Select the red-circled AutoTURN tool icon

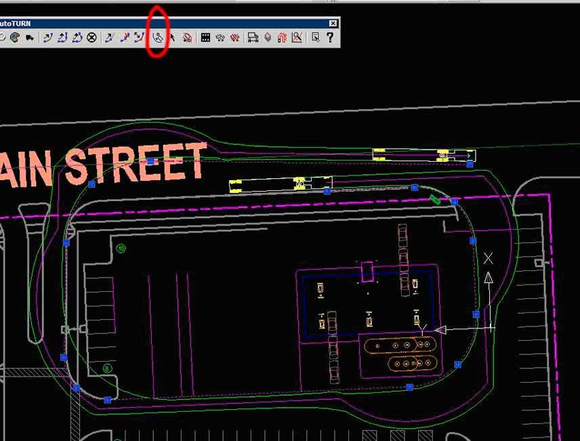157,38
